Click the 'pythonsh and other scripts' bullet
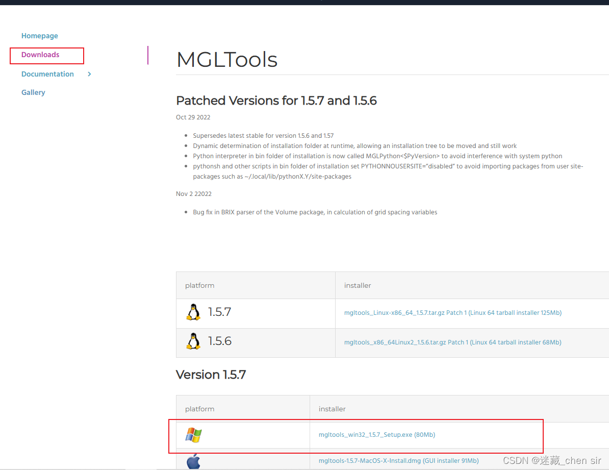 (388, 171)
